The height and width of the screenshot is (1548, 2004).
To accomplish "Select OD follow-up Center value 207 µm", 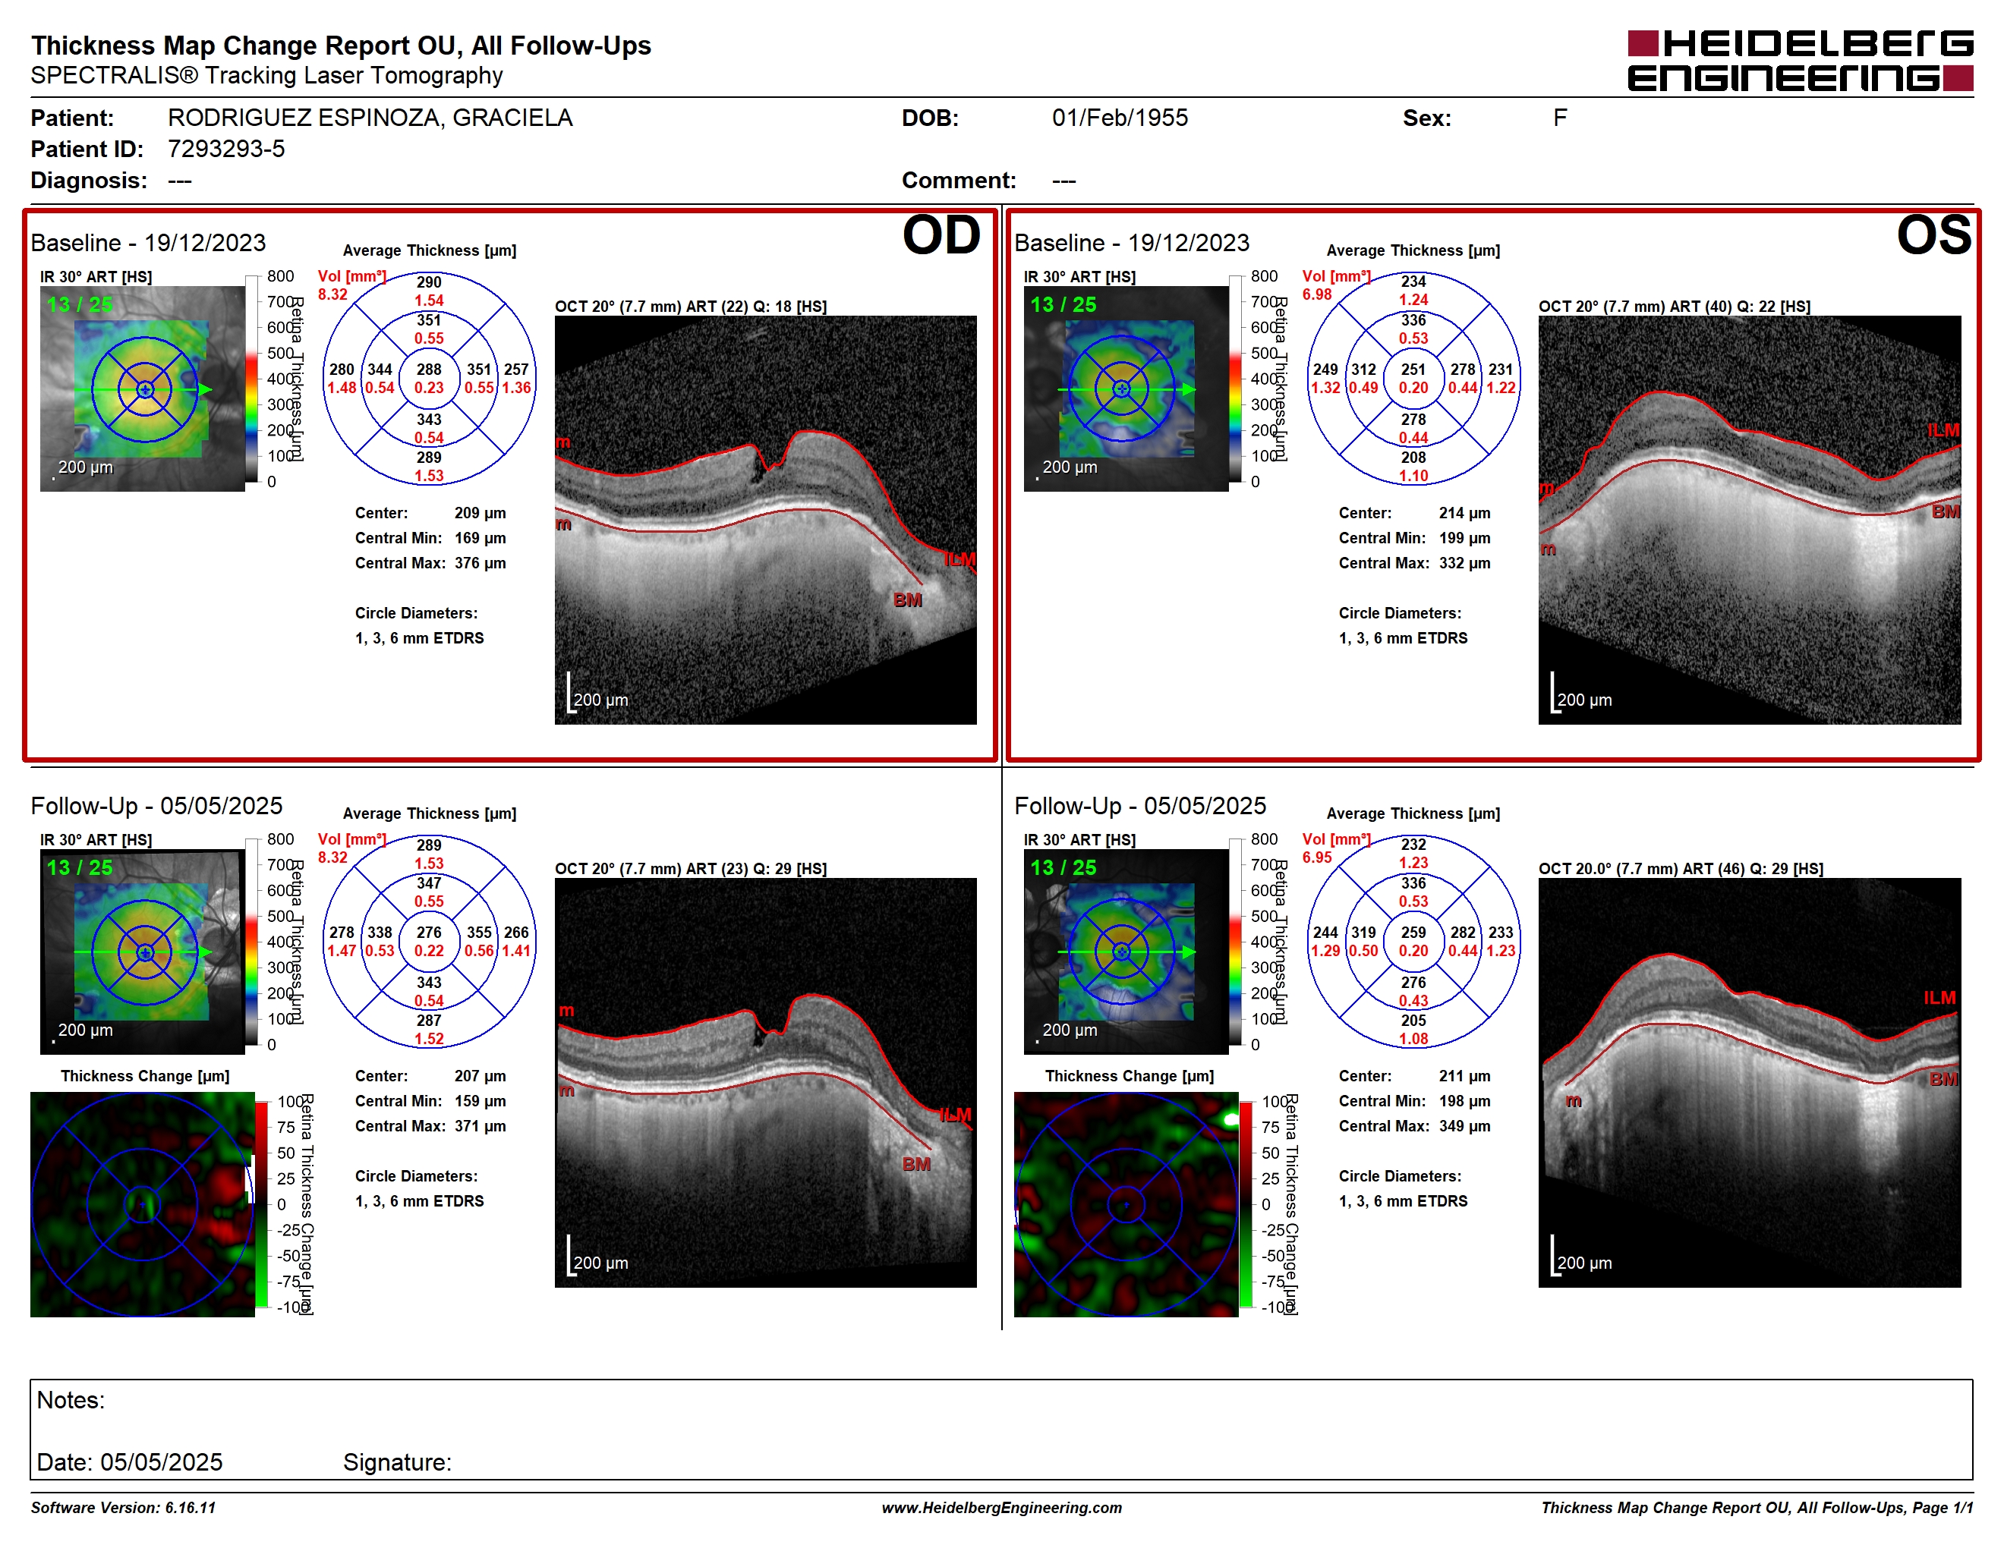I will [480, 1076].
